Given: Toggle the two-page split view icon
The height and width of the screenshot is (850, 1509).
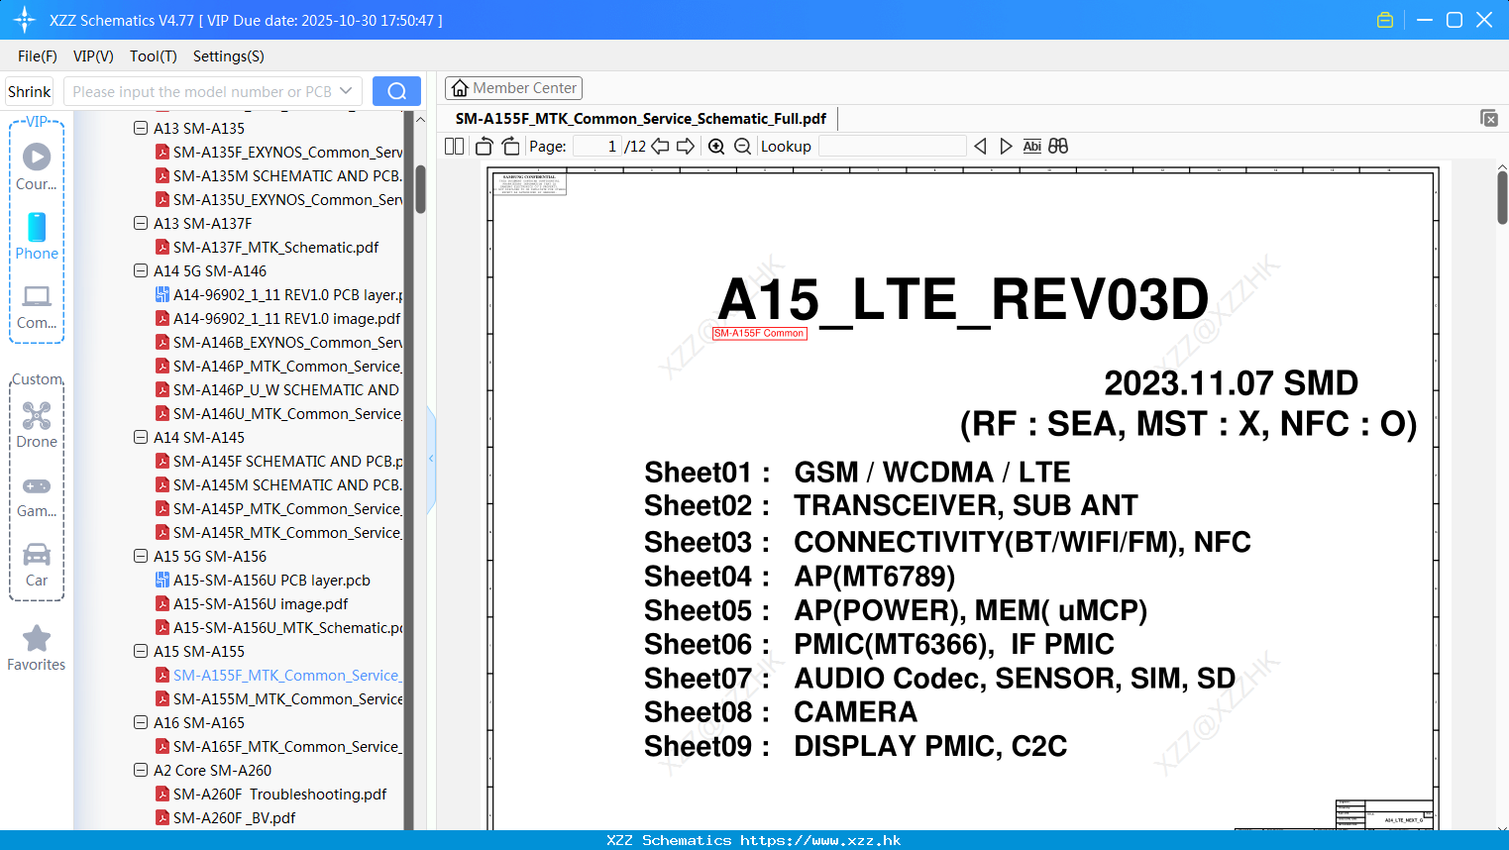Looking at the screenshot, I should pyautogui.click(x=454, y=147).
